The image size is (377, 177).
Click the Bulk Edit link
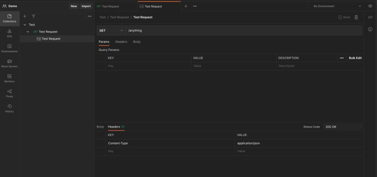tap(355, 58)
